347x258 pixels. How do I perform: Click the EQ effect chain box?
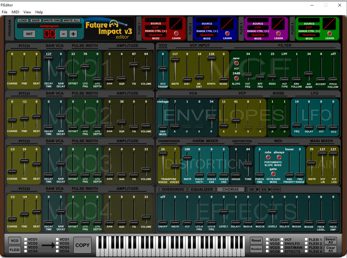click(264, 189)
